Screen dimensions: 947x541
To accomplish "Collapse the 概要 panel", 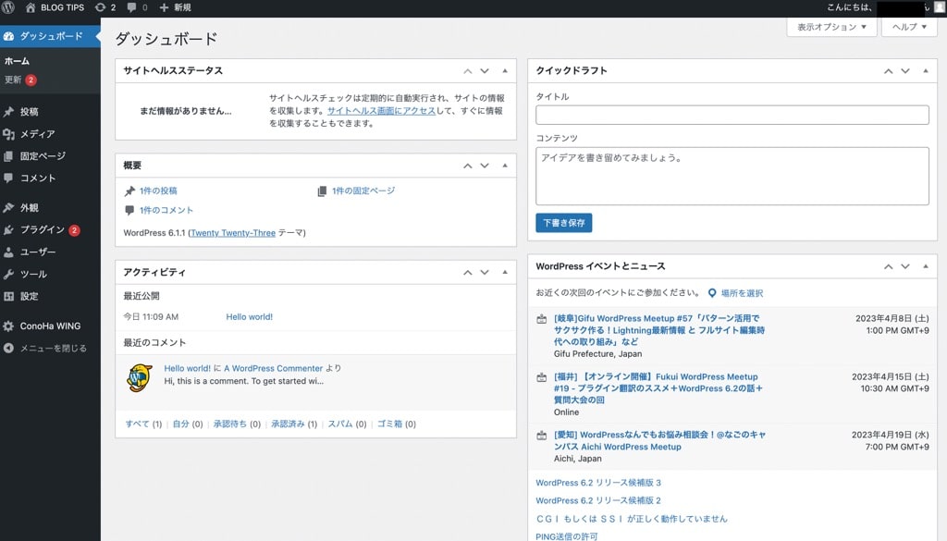I will click(505, 166).
